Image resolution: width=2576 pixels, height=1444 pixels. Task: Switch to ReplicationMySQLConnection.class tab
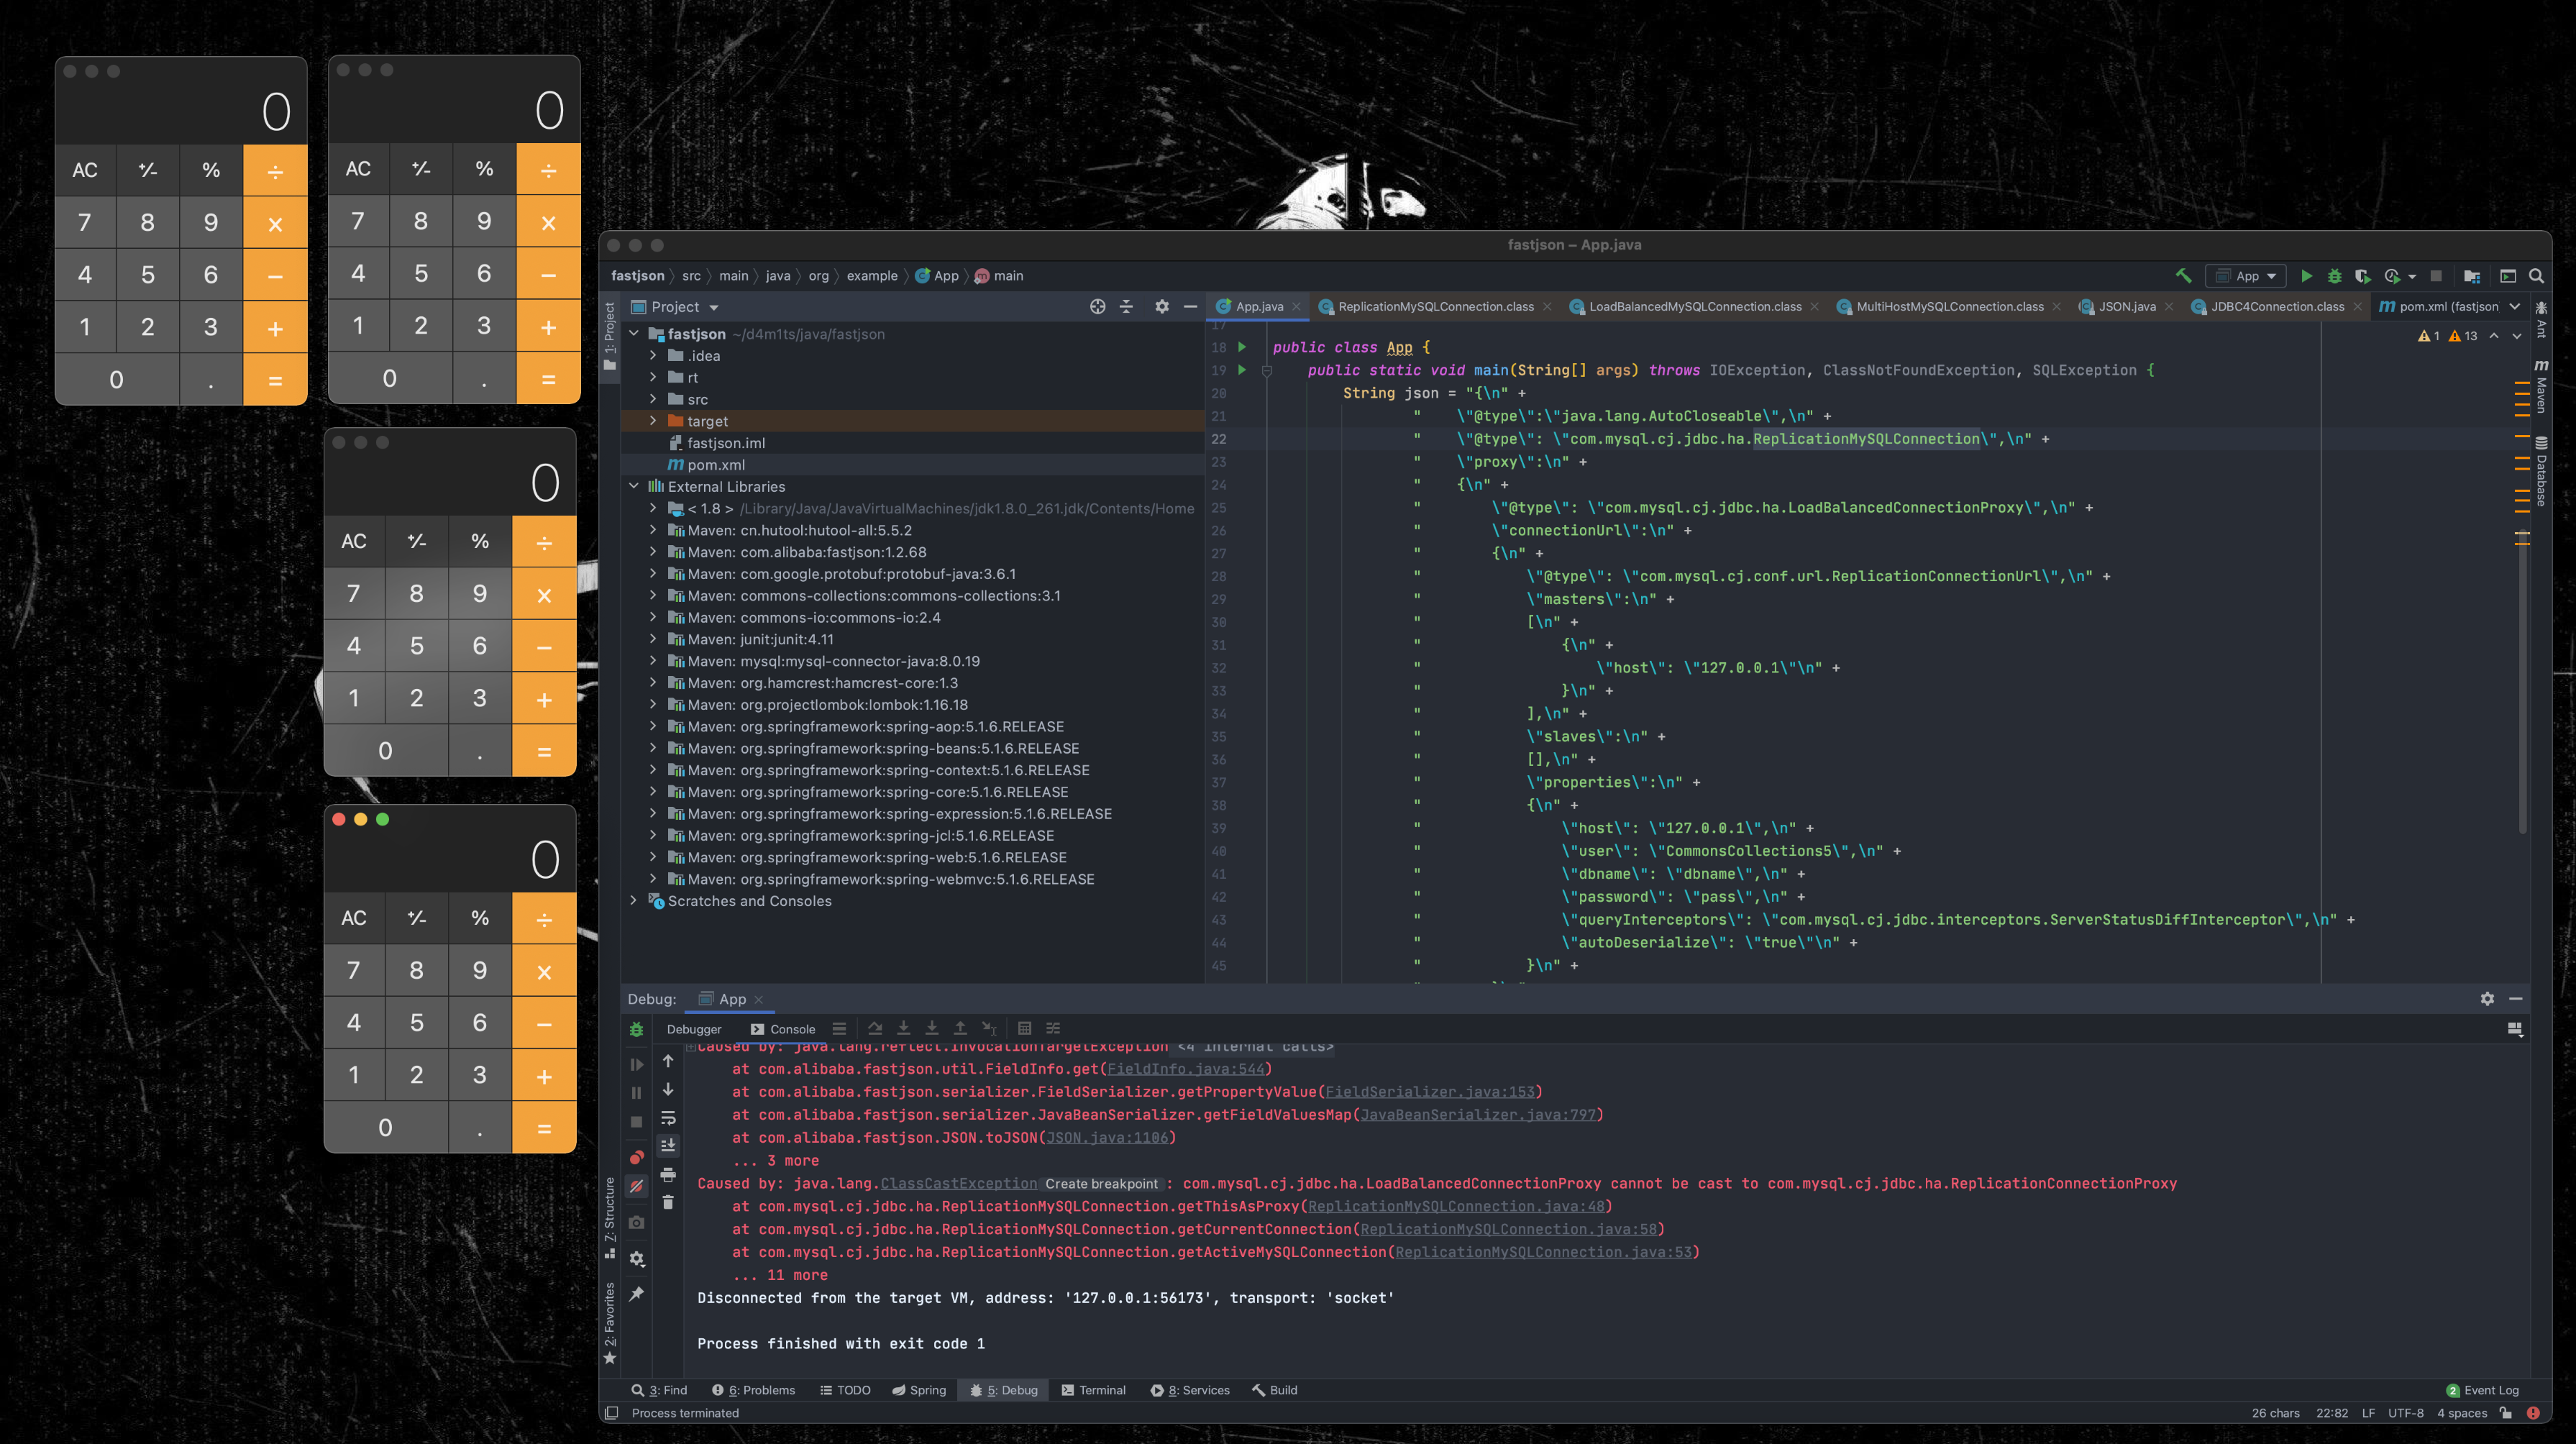coord(1435,307)
